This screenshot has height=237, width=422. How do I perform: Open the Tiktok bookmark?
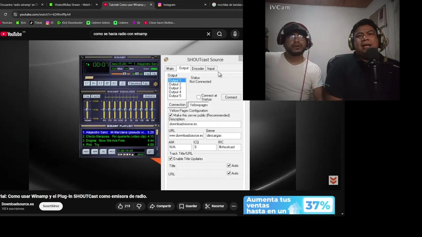point(36,23)
